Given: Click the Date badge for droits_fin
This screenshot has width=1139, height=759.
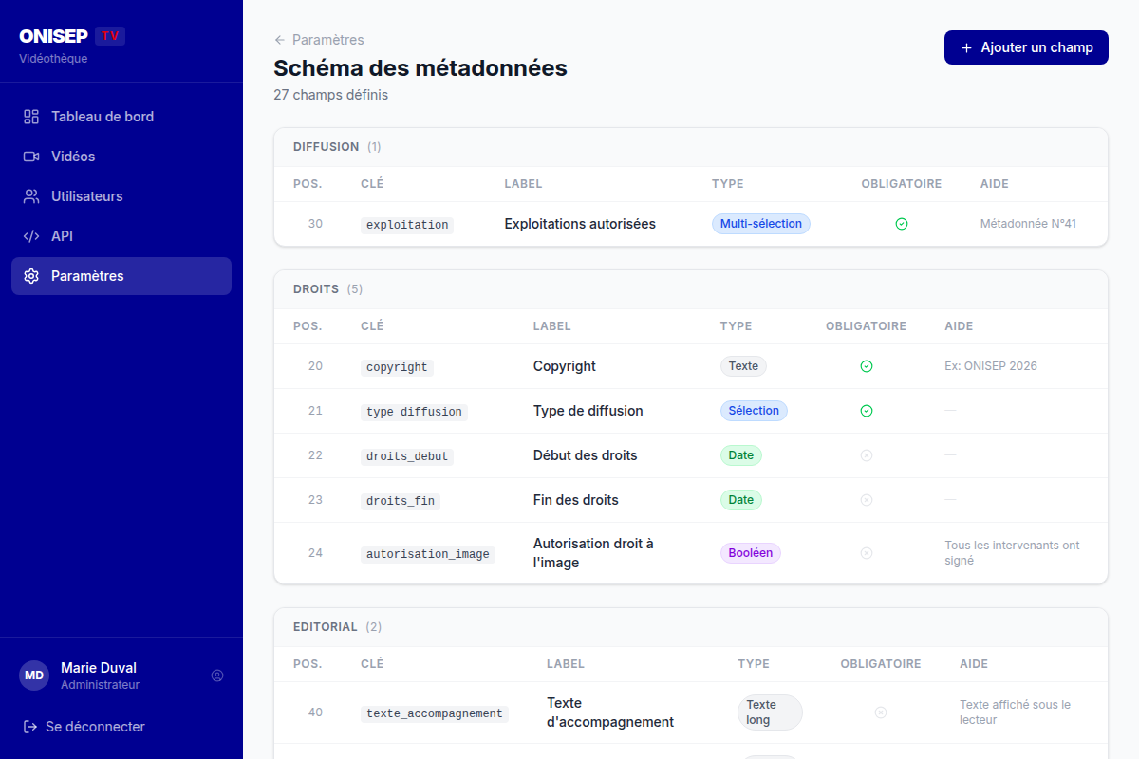Looking at the screenshot, I should [x=741, y=500].
